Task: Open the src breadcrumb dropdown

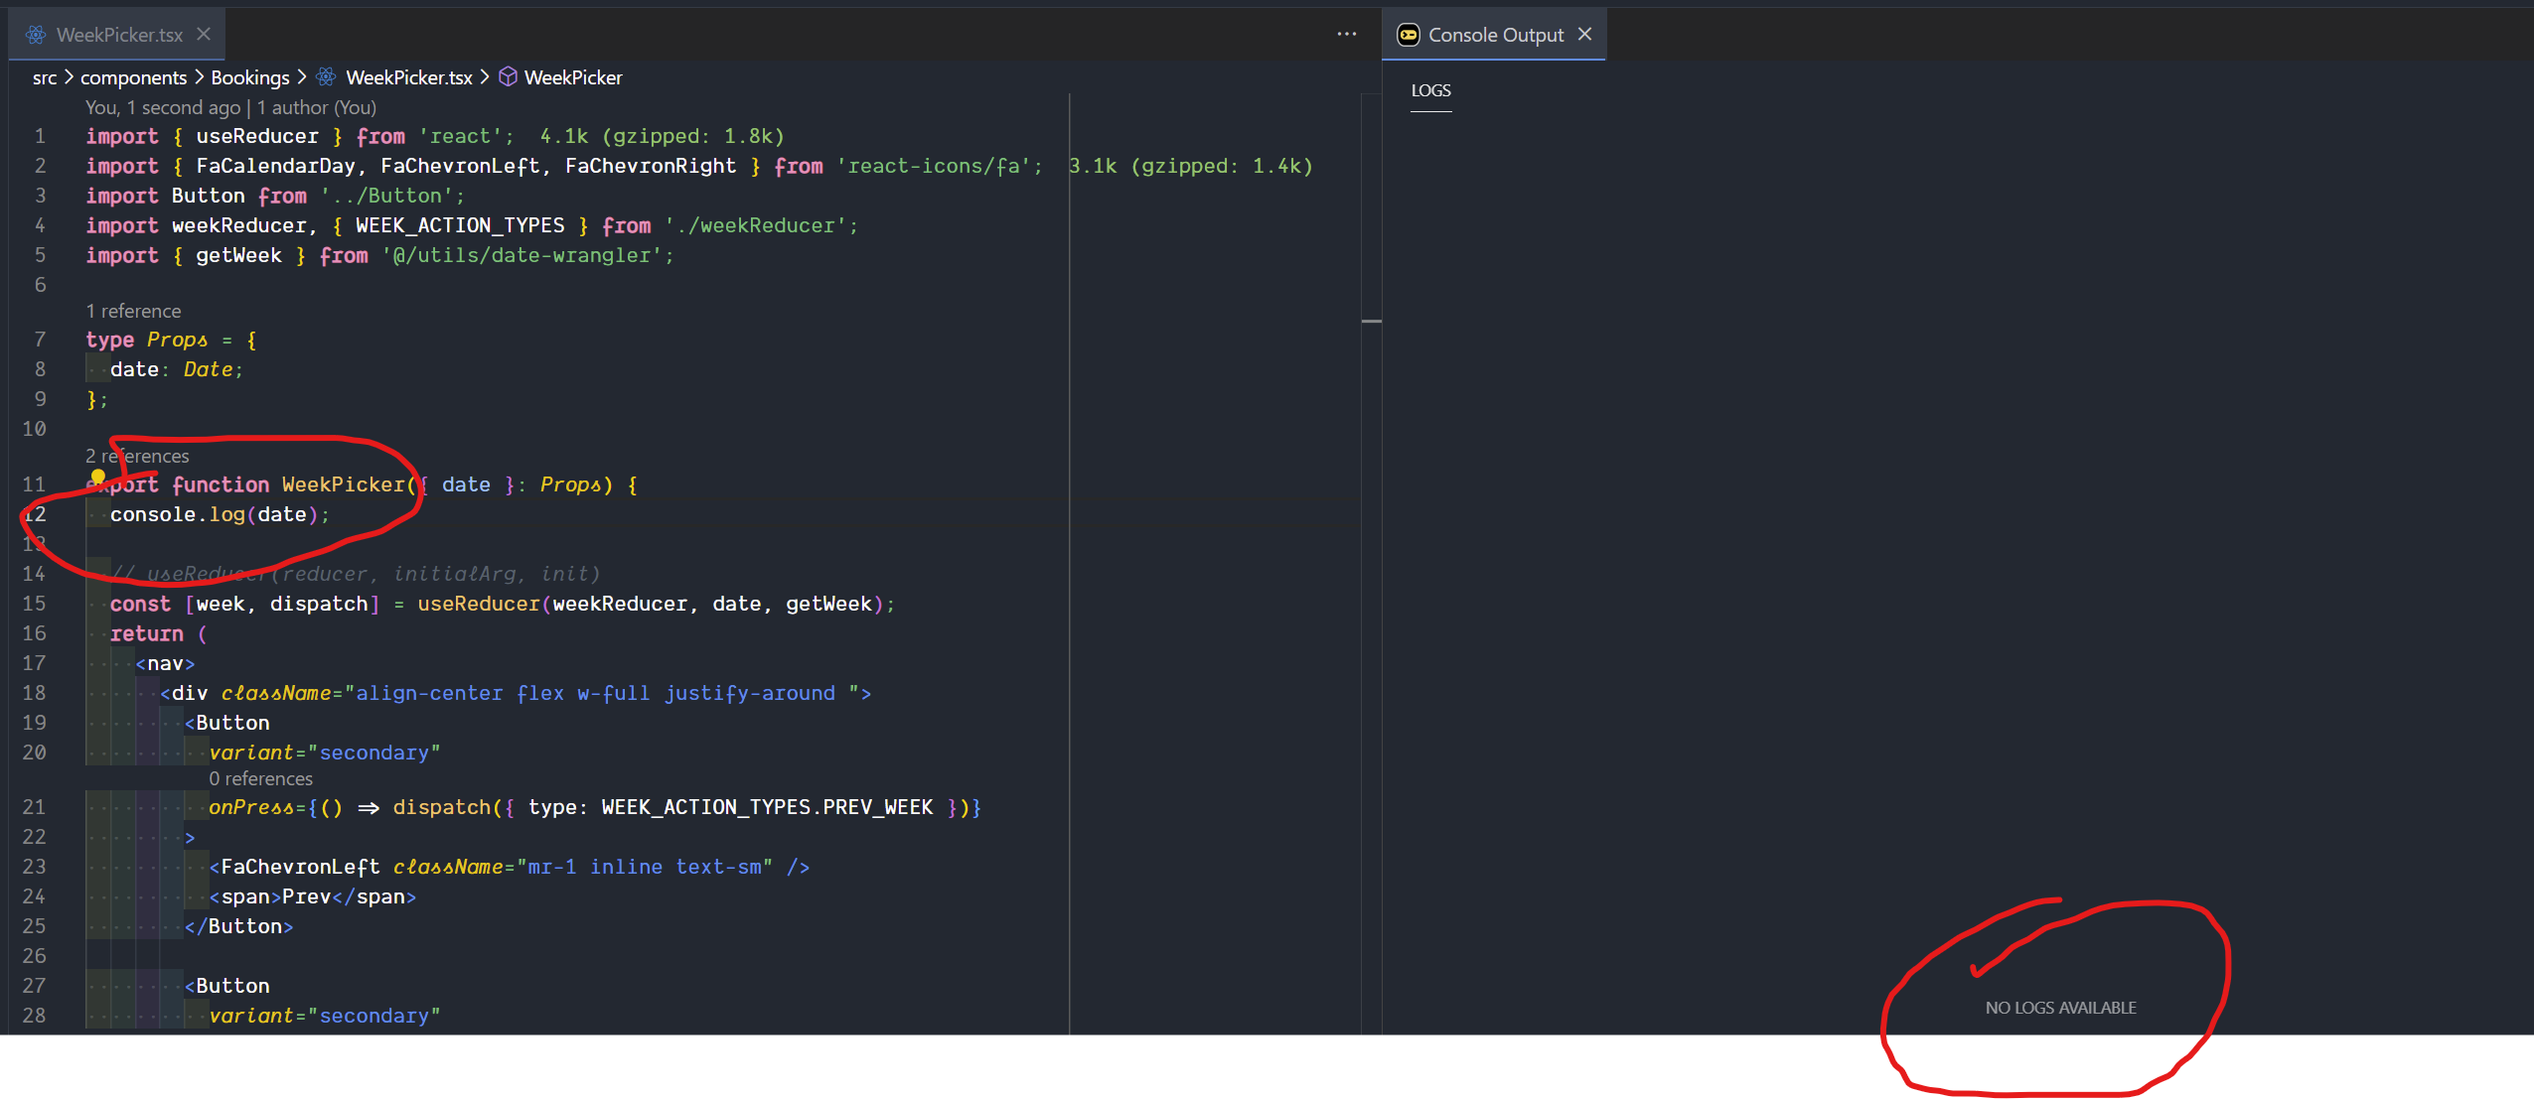Action: click(44, 76)
